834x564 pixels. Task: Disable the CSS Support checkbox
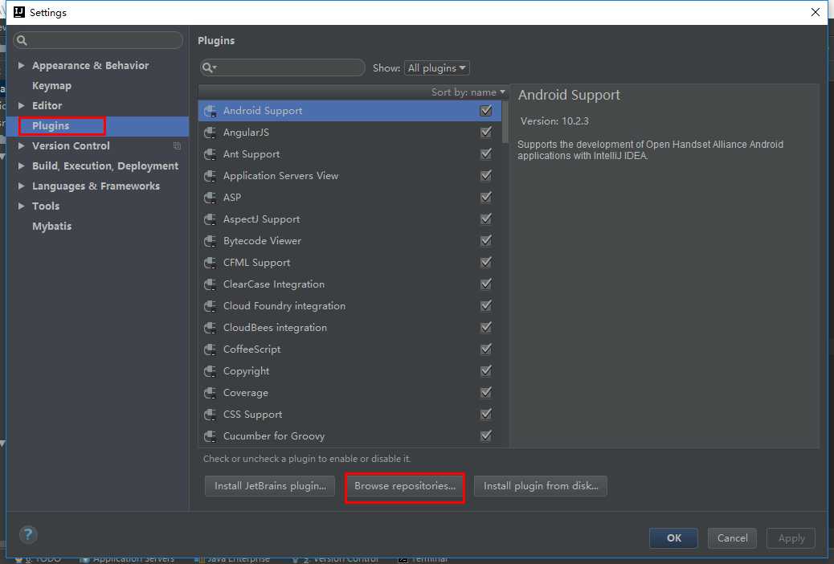tap(485, 414)
